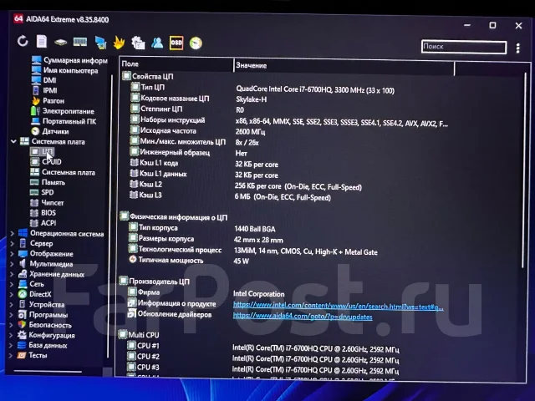The height and width of the screenshot is (401, 535).
Task: Expand the DirectX branch
Action: pyautogui.click(x=12, y=294)
